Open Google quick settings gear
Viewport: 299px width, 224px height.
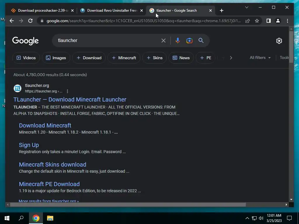[x=279, y=41]
